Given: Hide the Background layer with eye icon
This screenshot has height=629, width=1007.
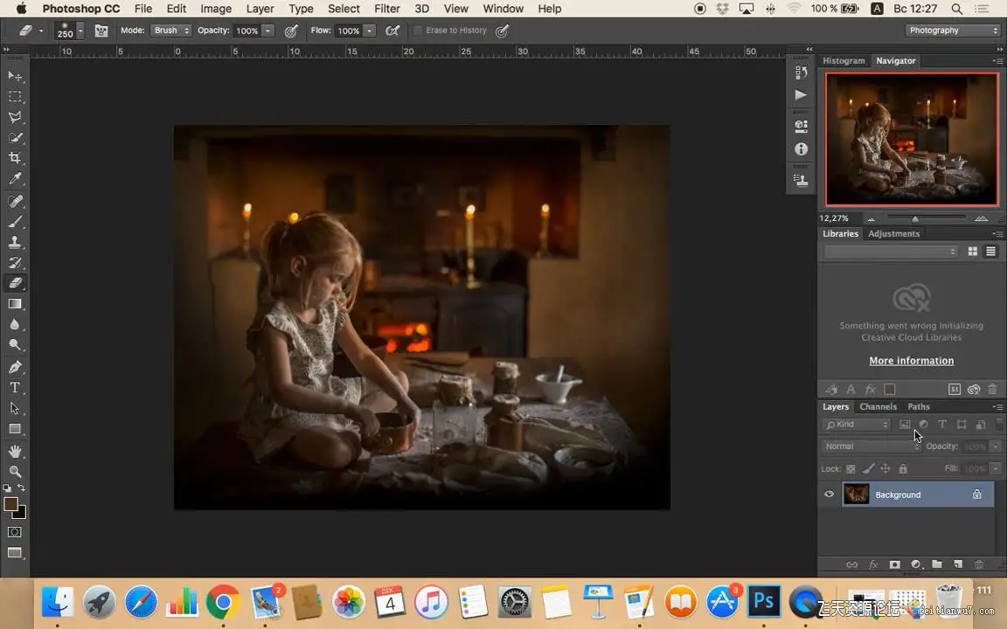Looking at the screenshot, I should point(830,494).
